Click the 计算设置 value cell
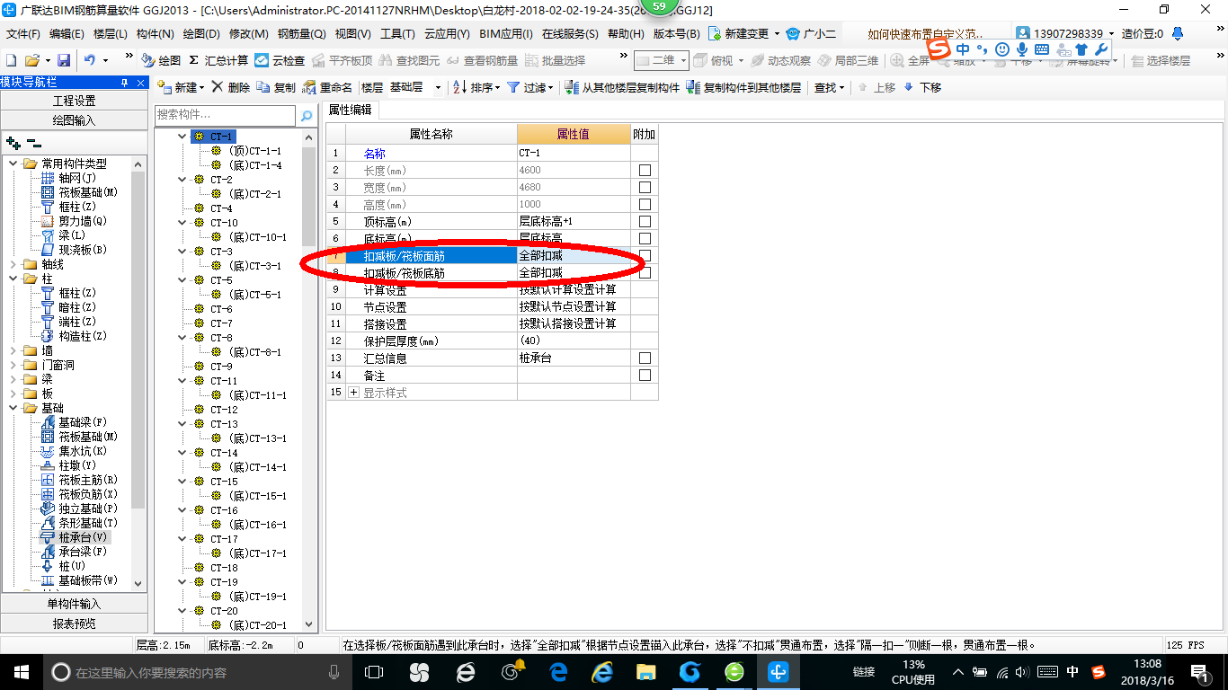This screenshot has height=690, width=1228. (x=574, y=289)
